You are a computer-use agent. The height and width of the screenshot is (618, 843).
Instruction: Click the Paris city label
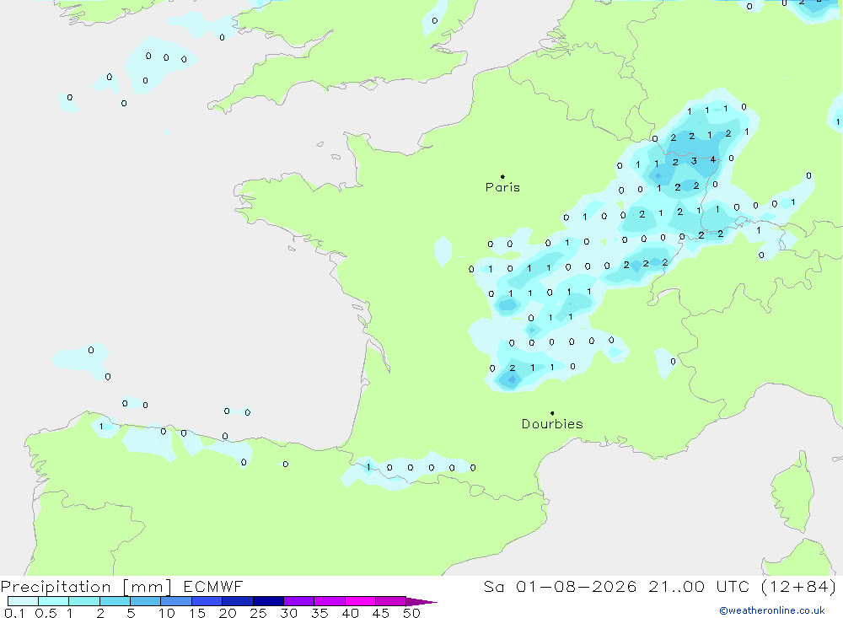pyautogui.click(x=502, y=187)
